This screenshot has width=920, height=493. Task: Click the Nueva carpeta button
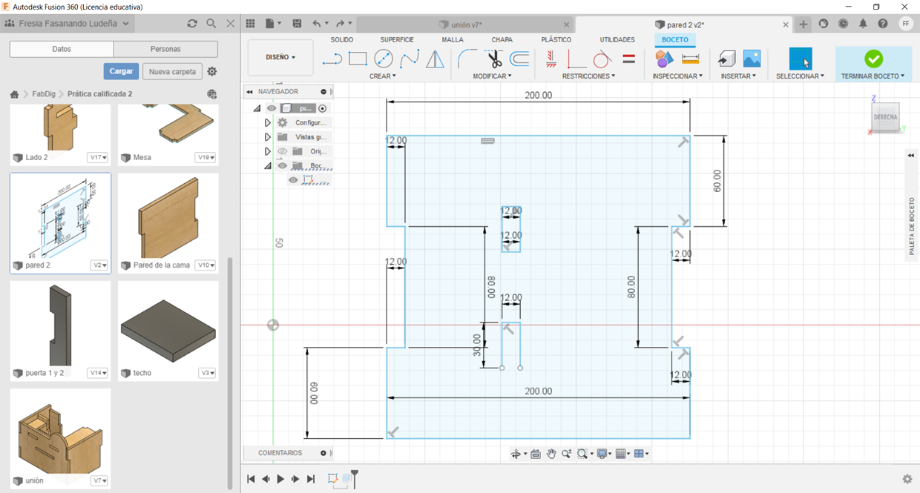(172, 72)
